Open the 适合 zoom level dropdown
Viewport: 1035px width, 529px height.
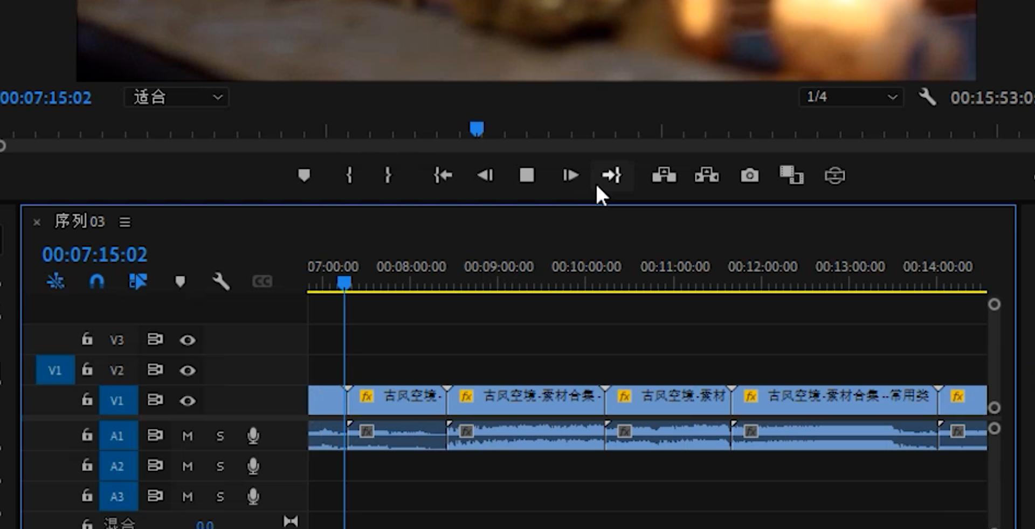click(177, 98)
